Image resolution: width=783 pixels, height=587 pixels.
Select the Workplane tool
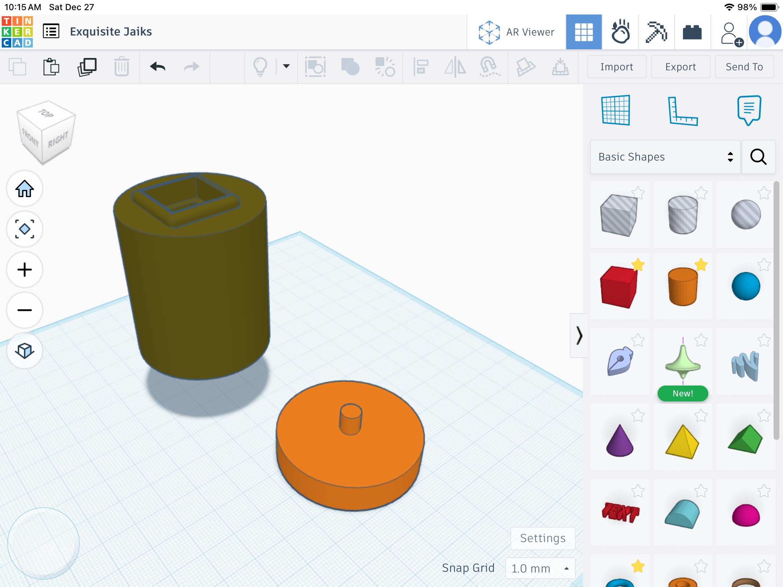click(x=616, y=110)
